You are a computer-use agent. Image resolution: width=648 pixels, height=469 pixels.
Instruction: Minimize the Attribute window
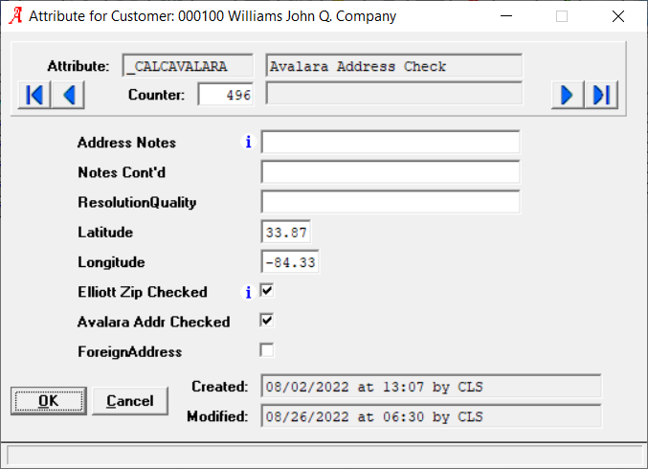click(506, 16)
